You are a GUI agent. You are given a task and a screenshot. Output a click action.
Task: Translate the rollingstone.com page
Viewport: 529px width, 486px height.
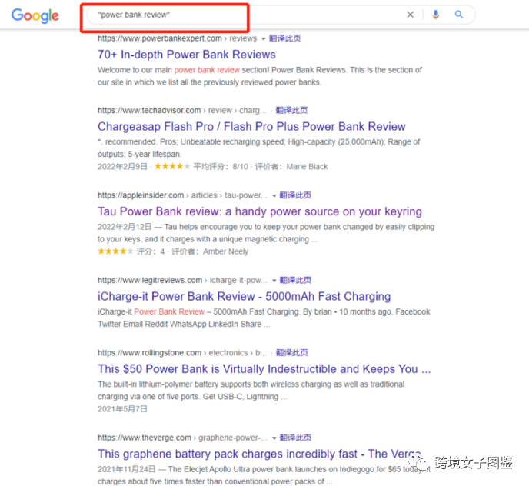(292, 353)
